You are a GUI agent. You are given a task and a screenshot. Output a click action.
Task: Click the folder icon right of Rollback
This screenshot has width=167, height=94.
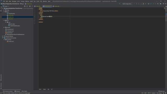click(x=160, y=4)
